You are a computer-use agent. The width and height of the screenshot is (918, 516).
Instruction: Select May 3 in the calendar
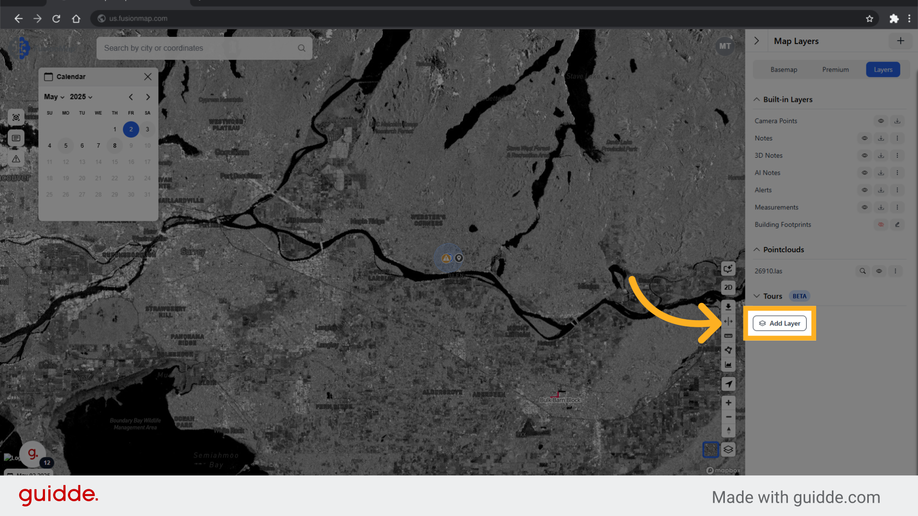(147, 129)
